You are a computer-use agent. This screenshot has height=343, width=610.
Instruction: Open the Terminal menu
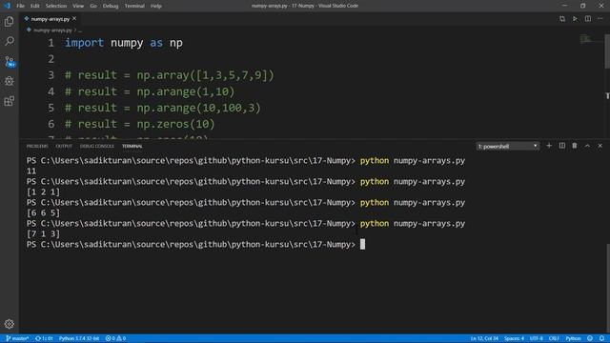click(x=134, y=6)
